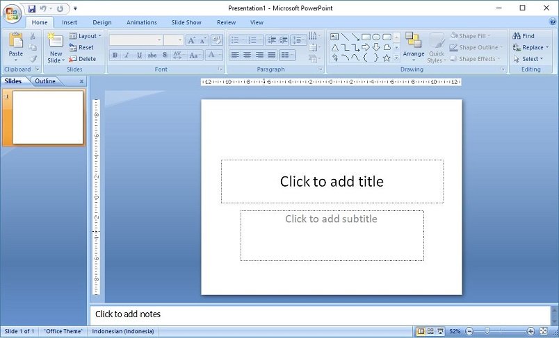Click the Paste clipboard icon
Image resolution: width=559 pixels, height=338 pixels.
point(15,40)
